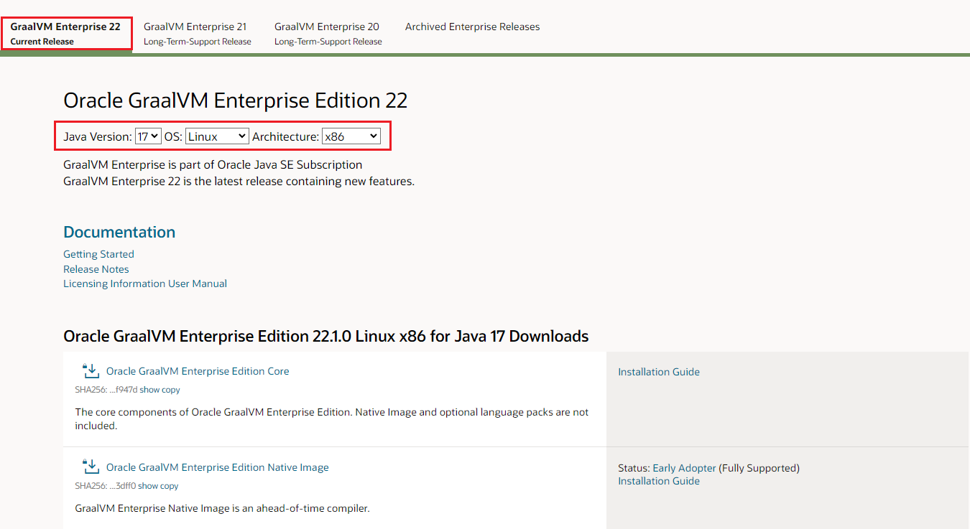
Task: Open the Archived Enterprise Releases tab
Action: 472,27
